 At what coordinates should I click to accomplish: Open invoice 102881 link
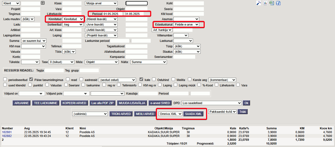point(7,132)
